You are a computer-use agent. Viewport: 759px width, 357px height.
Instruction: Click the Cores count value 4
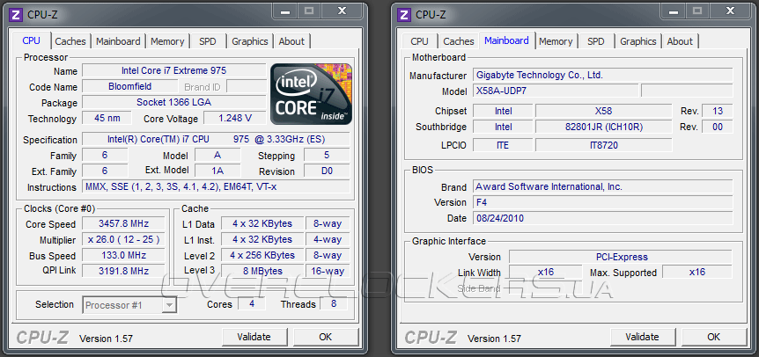(252, 304)
